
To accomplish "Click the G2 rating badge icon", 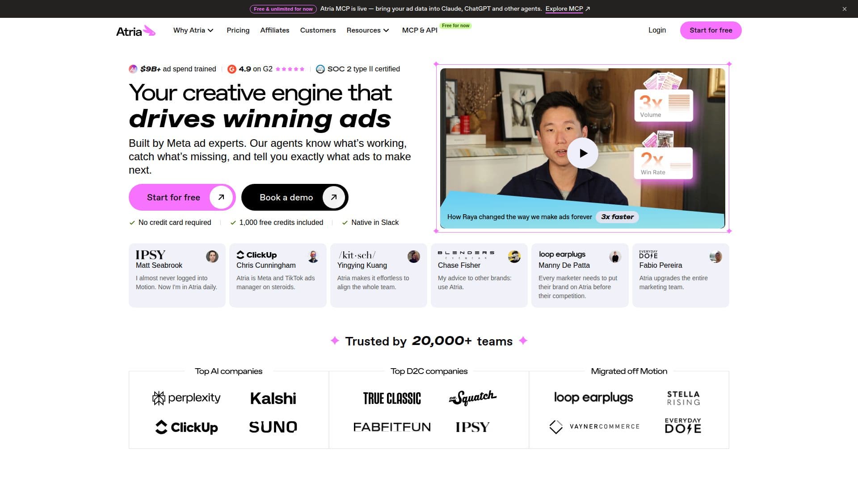I will point(231,69).
